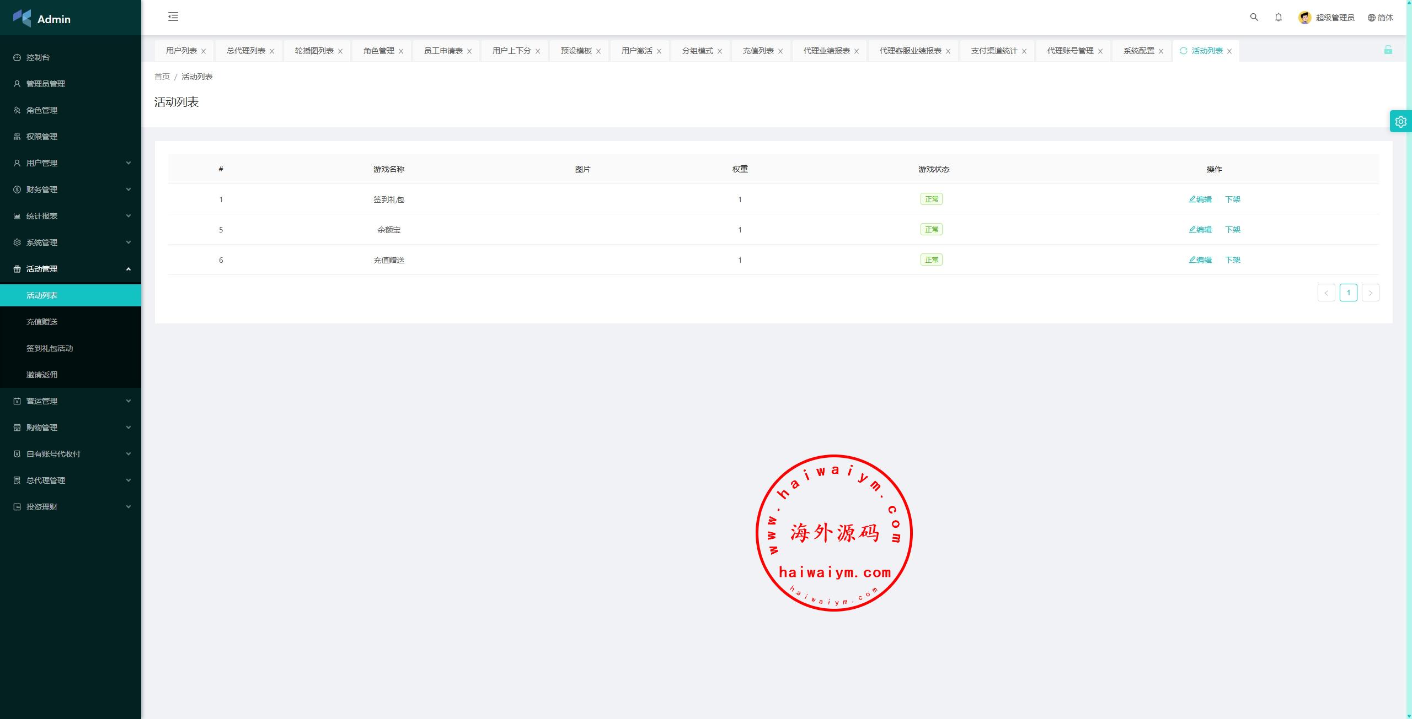Open the teal settings gear panel
The width and height of the screenshot is (1412, 719).
pyautogui.click(x=1400, y=122)
